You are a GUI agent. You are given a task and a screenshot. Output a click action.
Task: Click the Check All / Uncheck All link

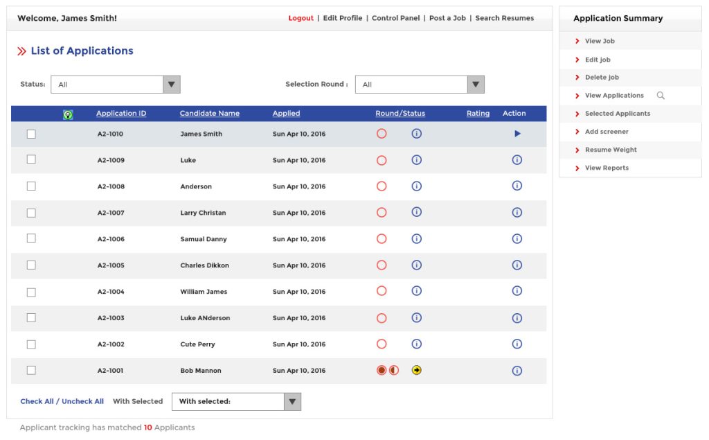pyautogui.click(x=62, y=401)
